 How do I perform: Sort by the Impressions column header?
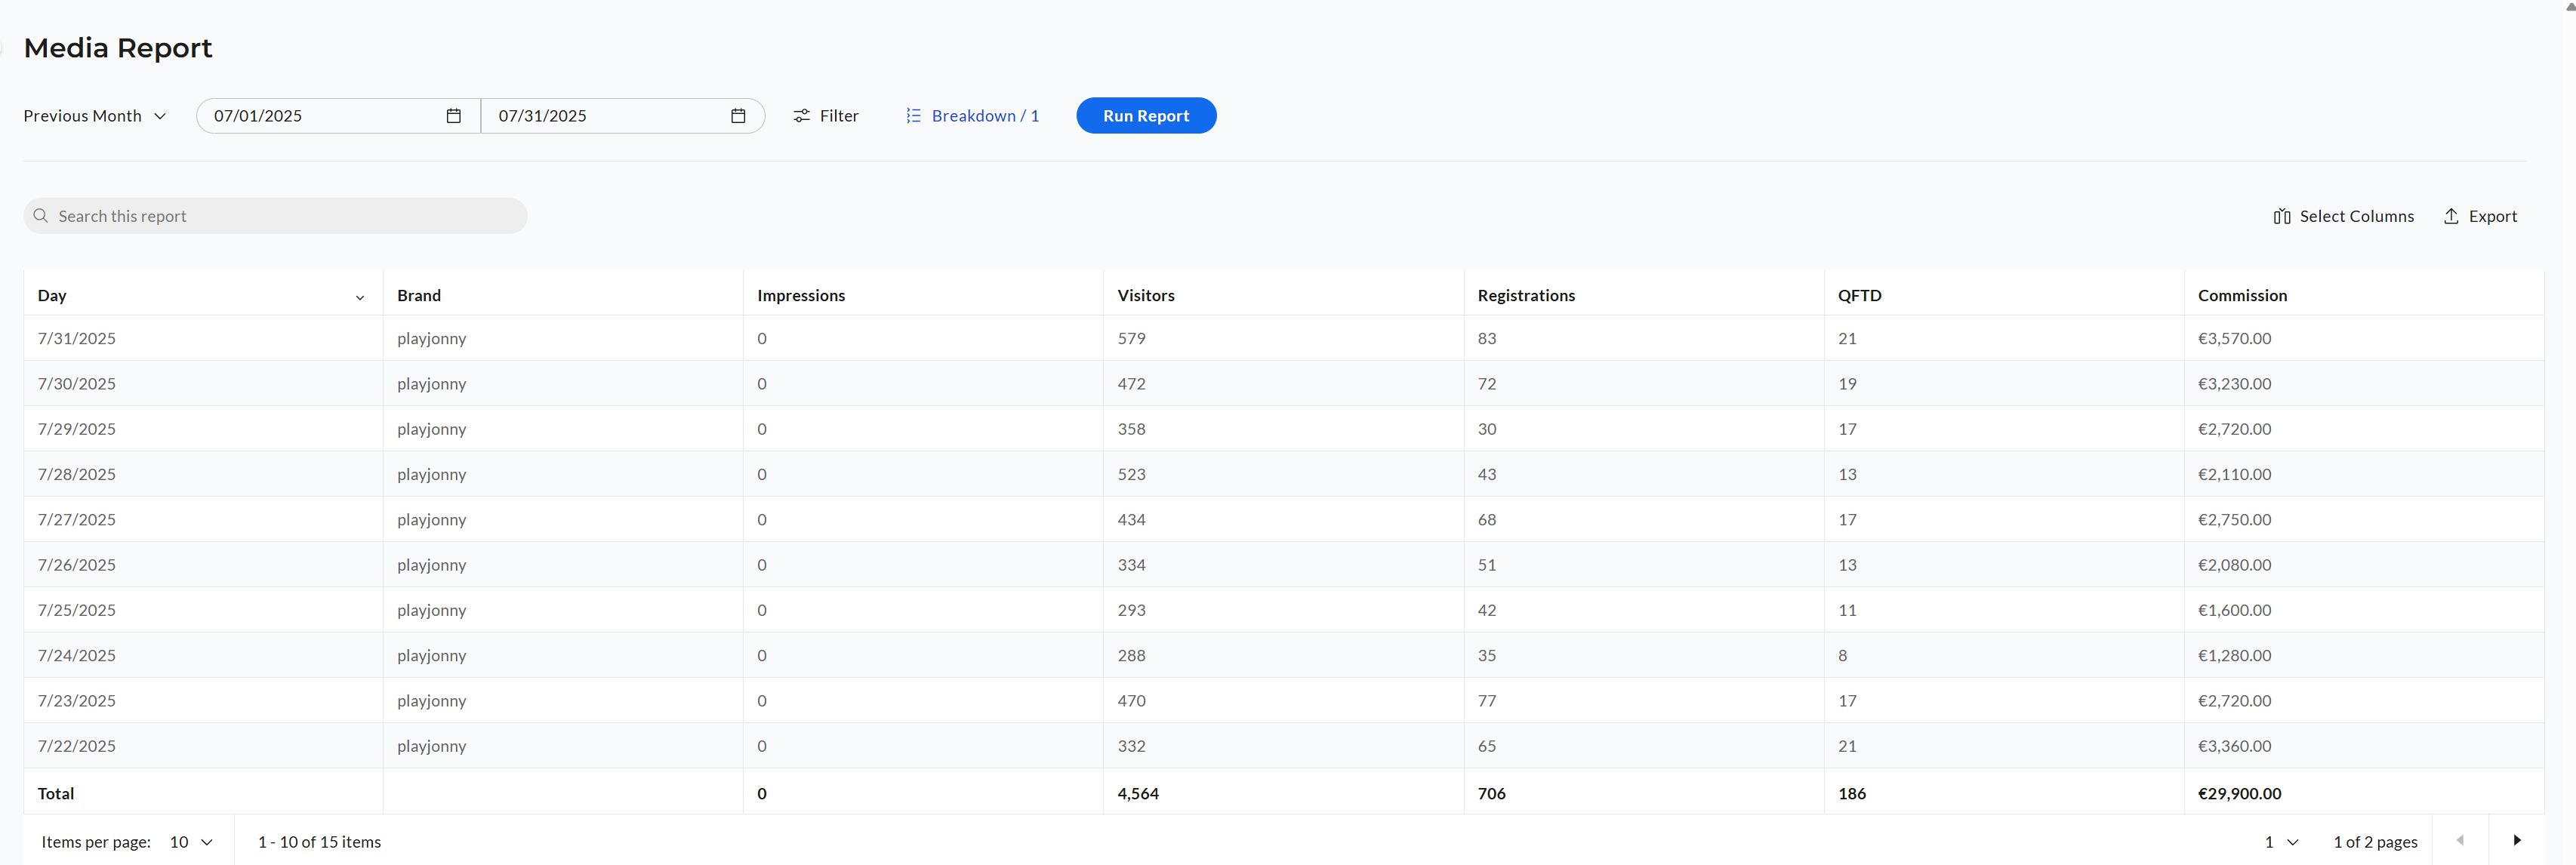[801, 296]
